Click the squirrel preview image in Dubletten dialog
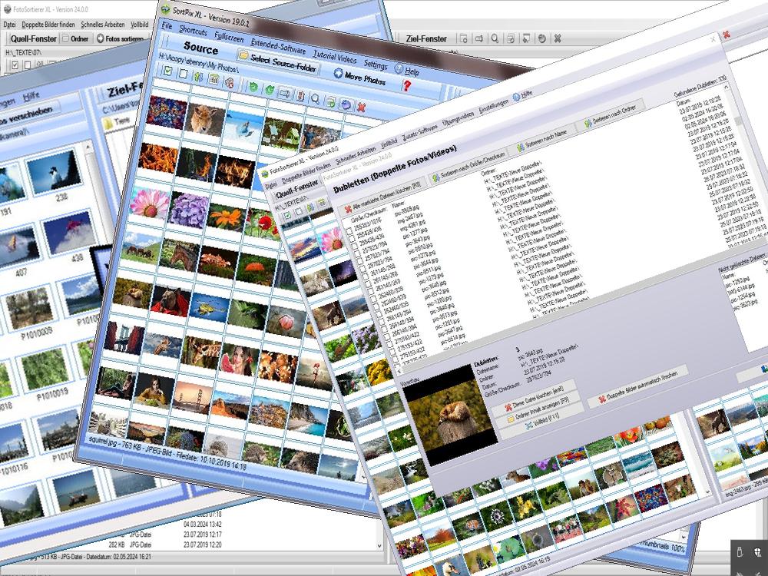 point(441,415)
